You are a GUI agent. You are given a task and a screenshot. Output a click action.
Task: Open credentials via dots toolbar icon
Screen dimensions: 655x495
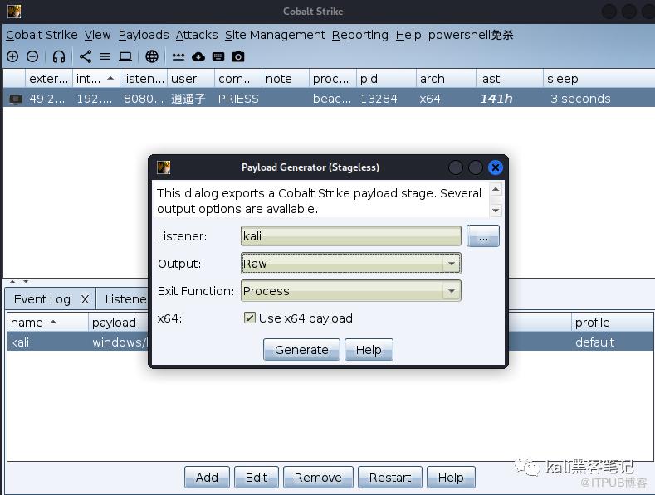178,56
